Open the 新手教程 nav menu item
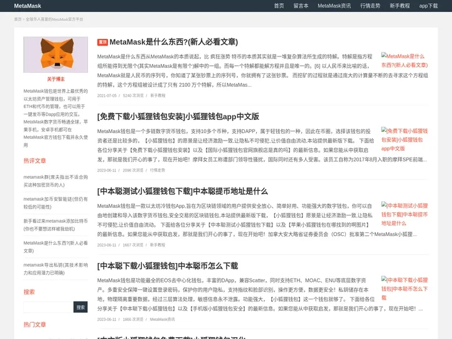The image size is (452, 339). (x=399, y=6)
